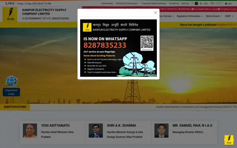The width and height of the screenshot is (237, 148).
Task: Open the Contact Us page
Action: click(174, 3)
